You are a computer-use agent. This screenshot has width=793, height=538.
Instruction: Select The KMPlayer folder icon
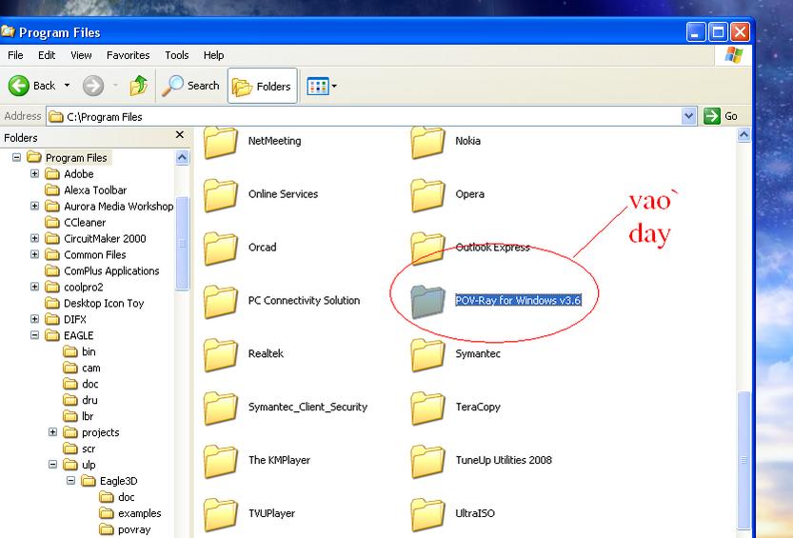pos(221,461)
